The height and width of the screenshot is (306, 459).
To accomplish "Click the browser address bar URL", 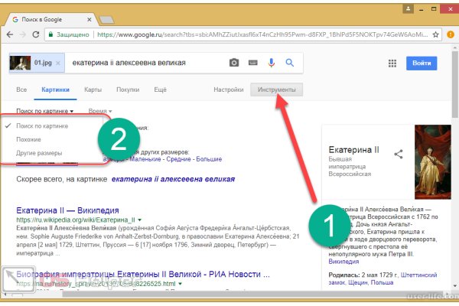I will coord(262,34).
